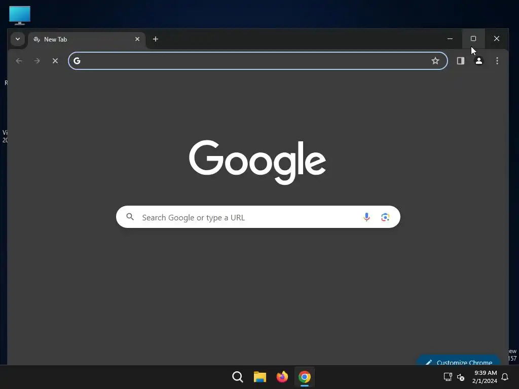The height and width of the screenshot is (389, 519).
Task: Open the notifications bell icon
Action: pyautogui.click(x=505, y=377)
